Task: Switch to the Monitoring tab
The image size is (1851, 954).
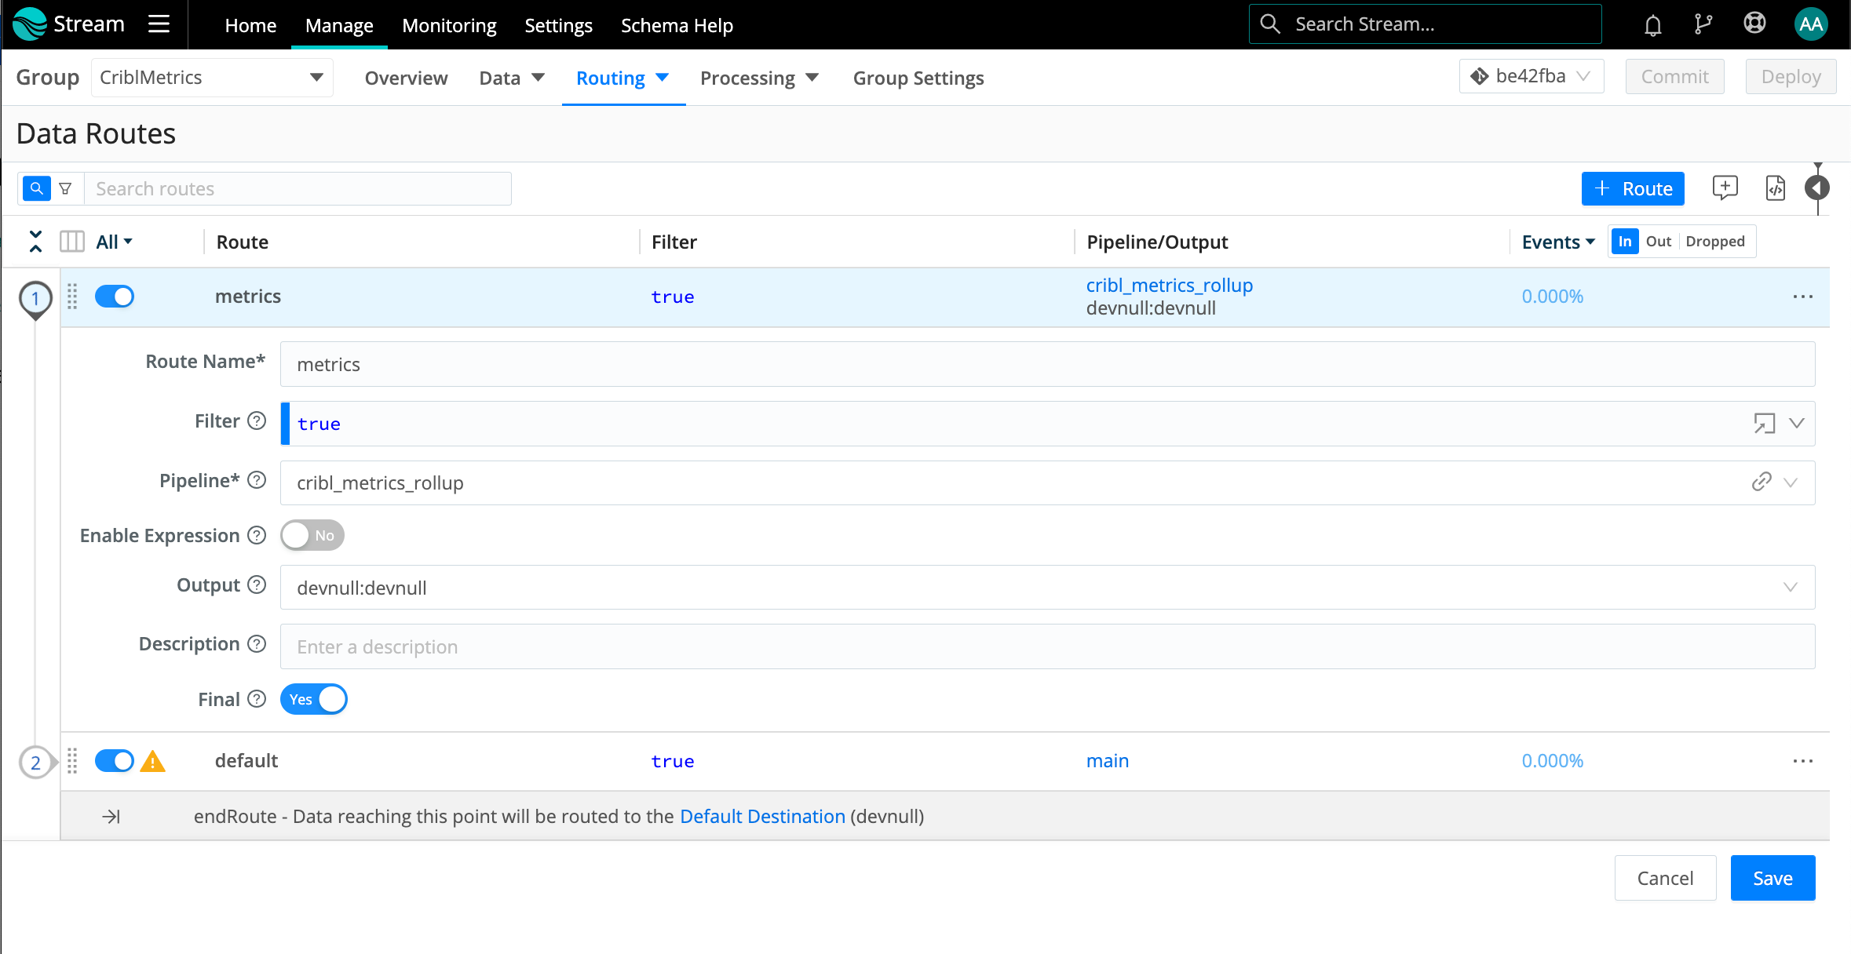Action: (x=448, y=24)
